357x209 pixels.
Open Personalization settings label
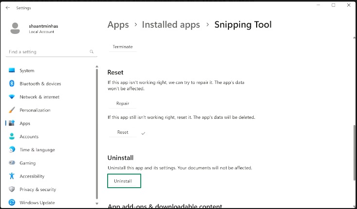tap(35, 110)
